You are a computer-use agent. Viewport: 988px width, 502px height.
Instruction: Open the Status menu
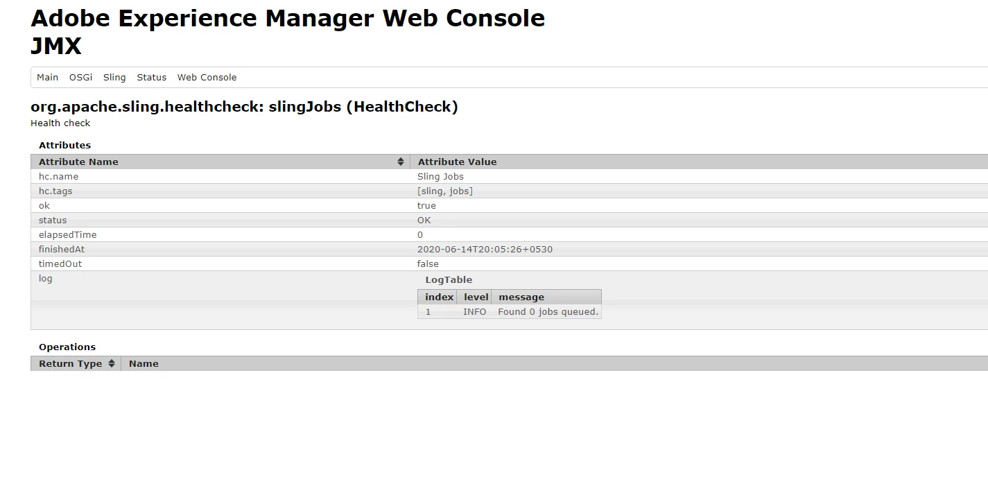tap(151, 78)
